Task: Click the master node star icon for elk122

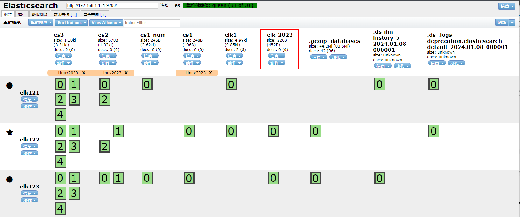Action: [10, 132]
